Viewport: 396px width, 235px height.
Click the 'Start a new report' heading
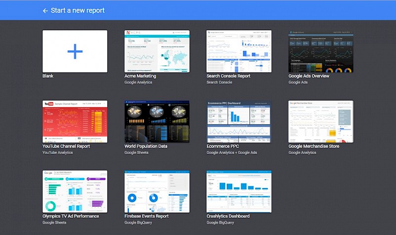click(x=78, y=10)
